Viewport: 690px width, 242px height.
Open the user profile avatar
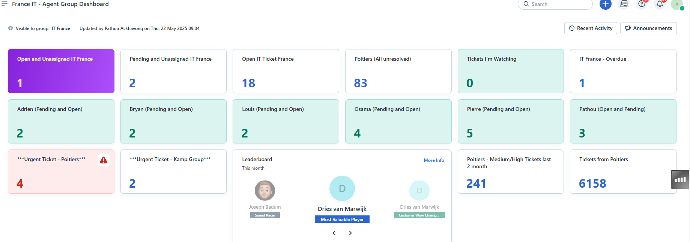tap(677, 4)
